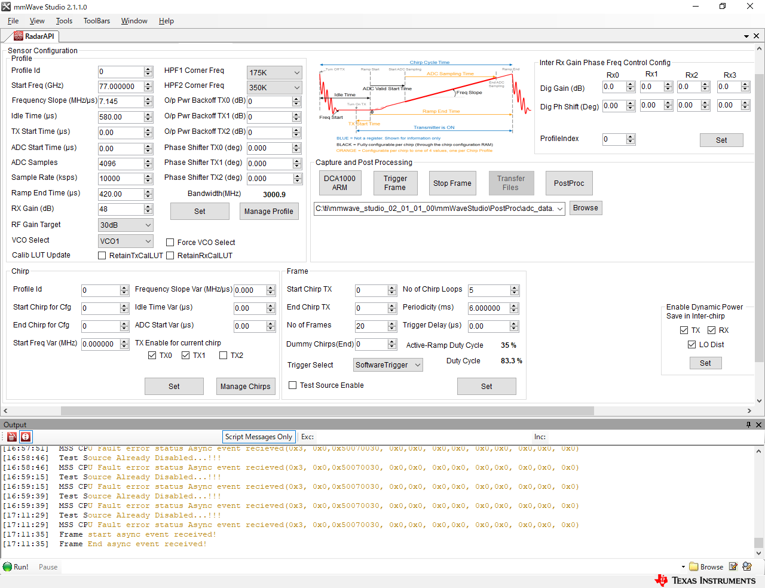Click the Periodicity (ms) input field

click(x=489, y=308)
